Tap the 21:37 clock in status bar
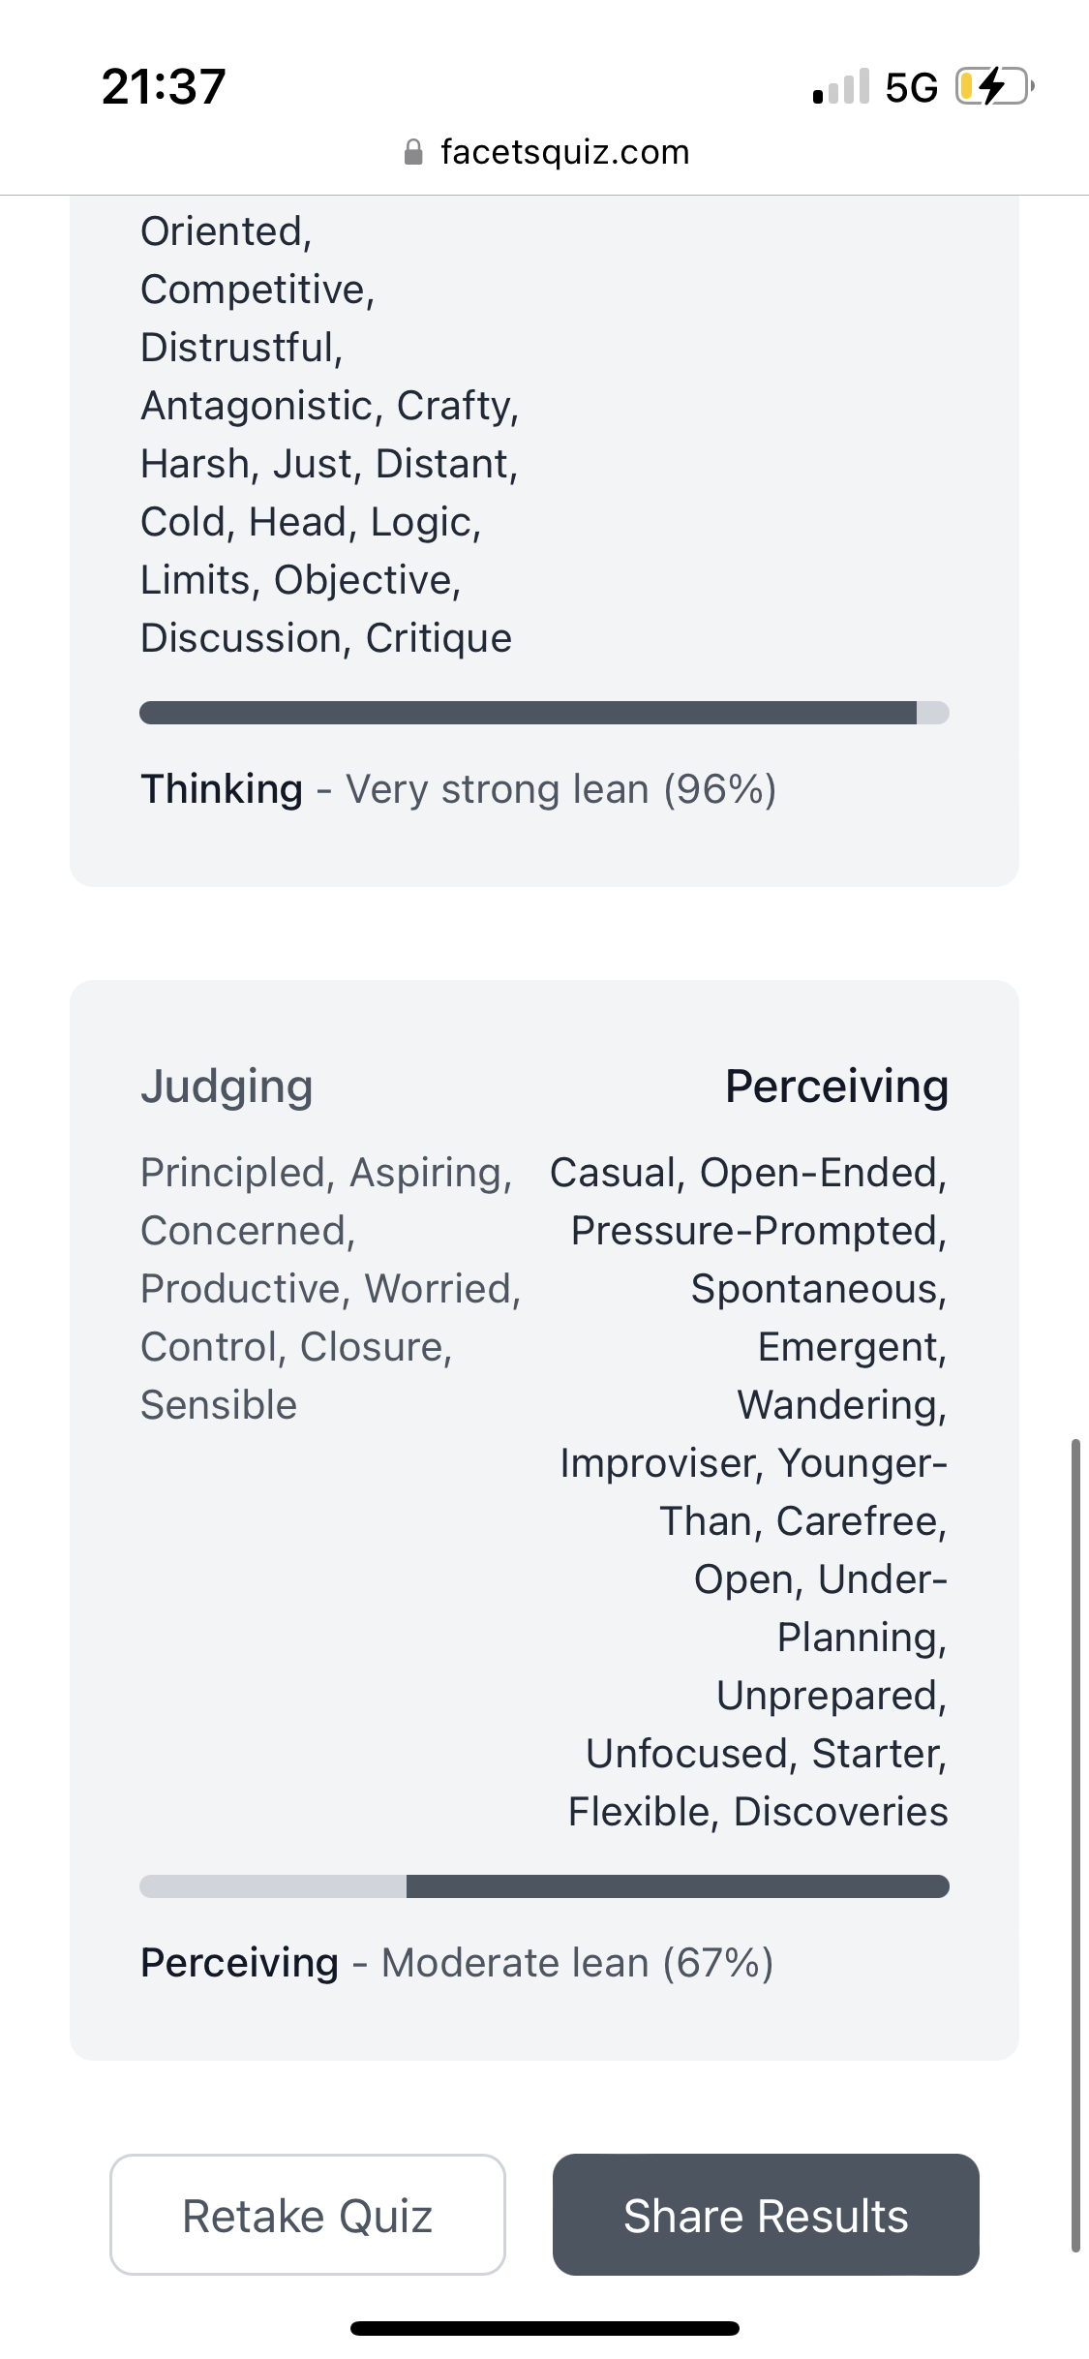 (x=164, y=86)
